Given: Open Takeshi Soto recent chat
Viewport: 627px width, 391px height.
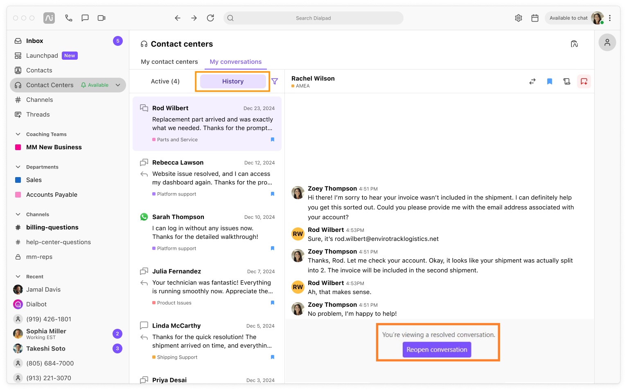Looking at the screenshot, I should pyautogui.click(x=68, y=348).
